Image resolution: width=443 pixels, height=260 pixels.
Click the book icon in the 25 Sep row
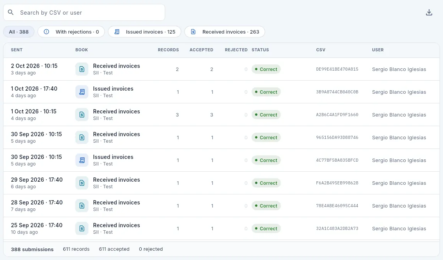[82, 229]
